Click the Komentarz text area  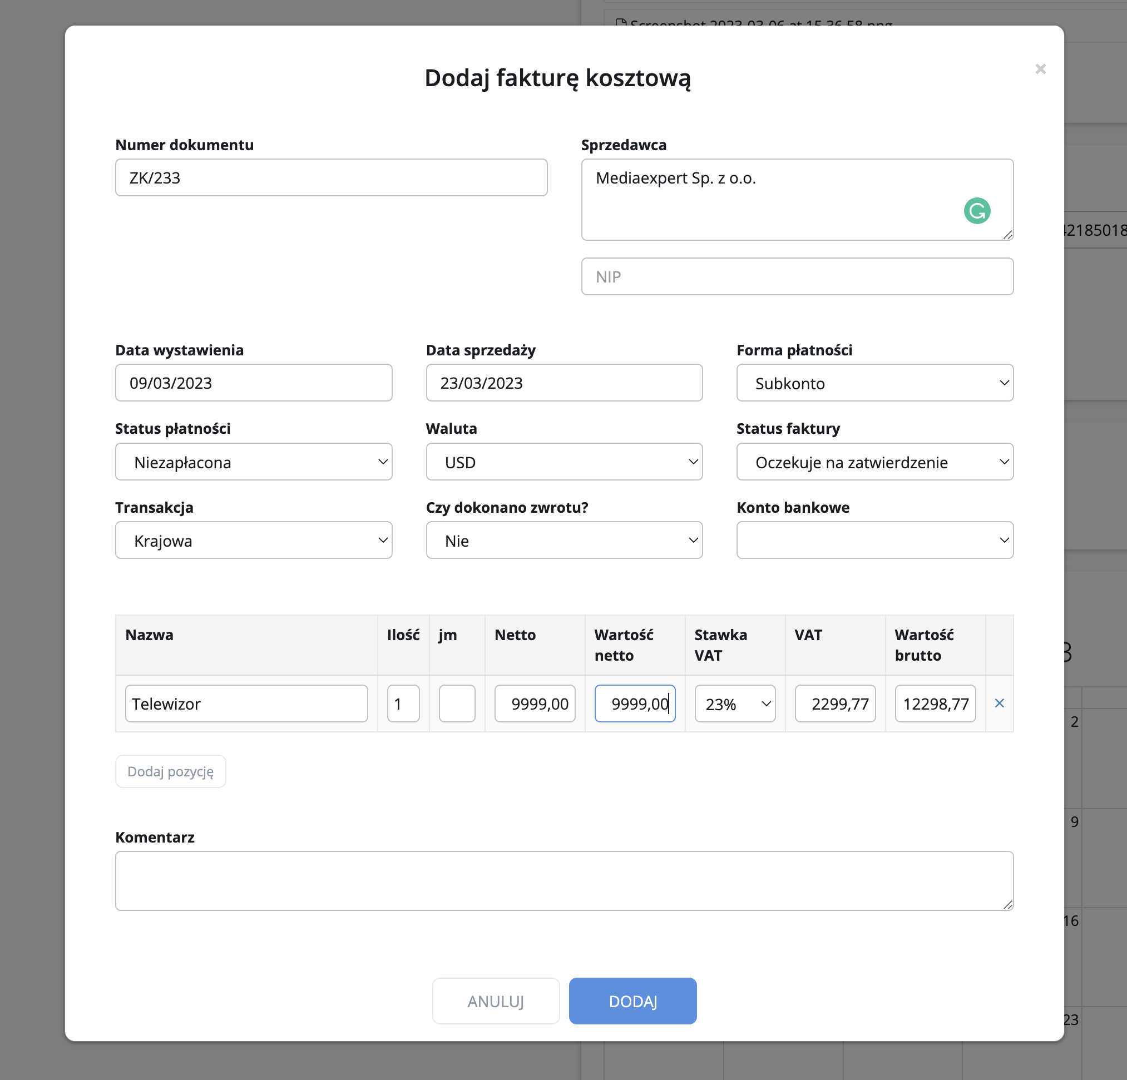click(x=563, y=880)
